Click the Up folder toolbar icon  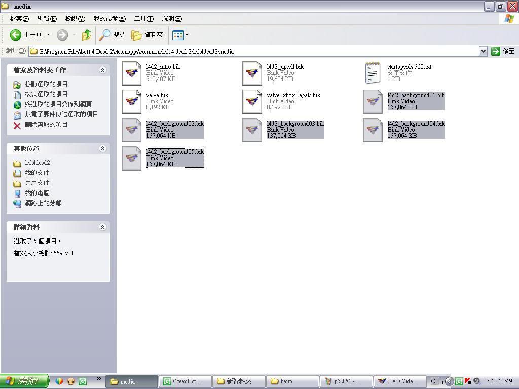tap(87, 35)
